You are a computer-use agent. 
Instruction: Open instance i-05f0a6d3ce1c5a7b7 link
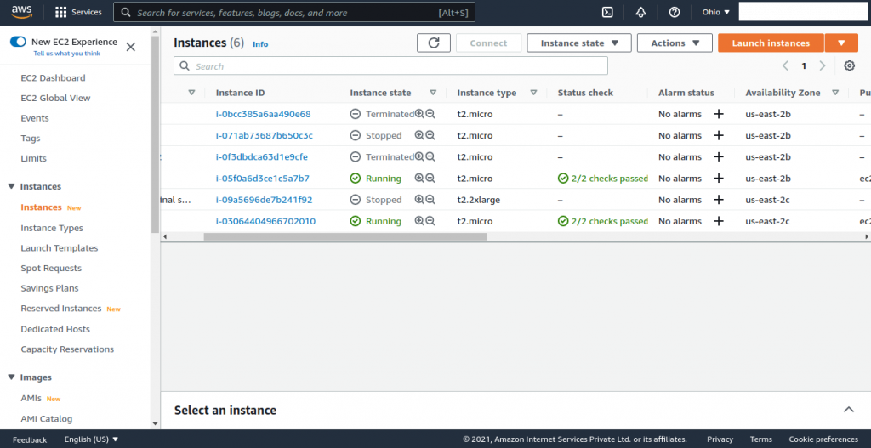pos(263,179)
